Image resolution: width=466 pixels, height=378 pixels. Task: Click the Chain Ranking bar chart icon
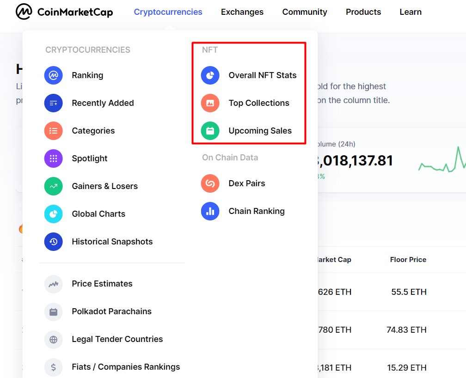point(210,211)
